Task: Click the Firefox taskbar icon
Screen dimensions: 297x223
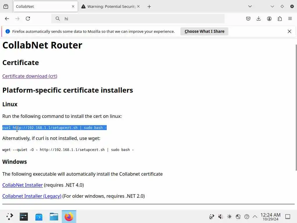Action: [x=69, y=217]
